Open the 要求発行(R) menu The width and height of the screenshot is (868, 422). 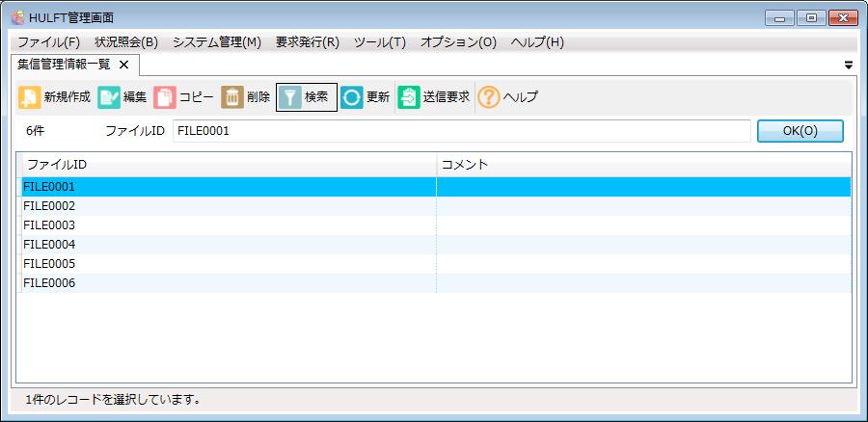308,42
